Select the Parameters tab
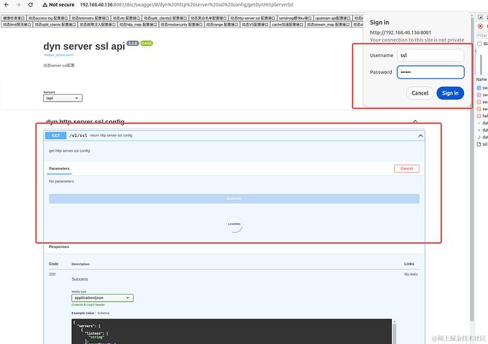The width and height of the screenshot is (488, 344). (59, 169)
